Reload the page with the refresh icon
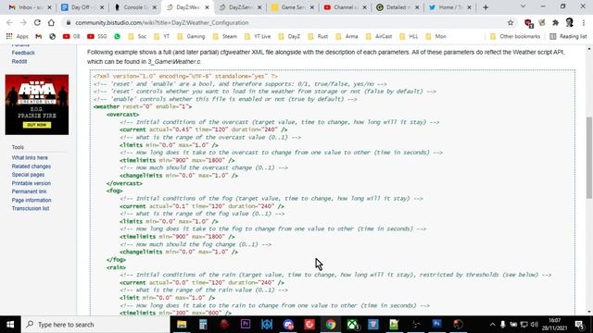This screenshot has width=593, height=333. [x=37, y=22]
